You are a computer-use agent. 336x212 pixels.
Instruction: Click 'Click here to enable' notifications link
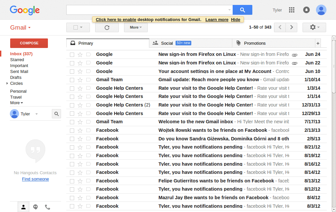click(x=116, y=19)
